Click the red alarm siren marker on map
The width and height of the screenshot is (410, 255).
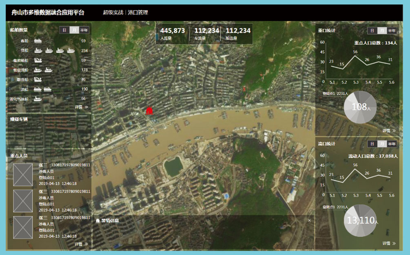[149, 110]
